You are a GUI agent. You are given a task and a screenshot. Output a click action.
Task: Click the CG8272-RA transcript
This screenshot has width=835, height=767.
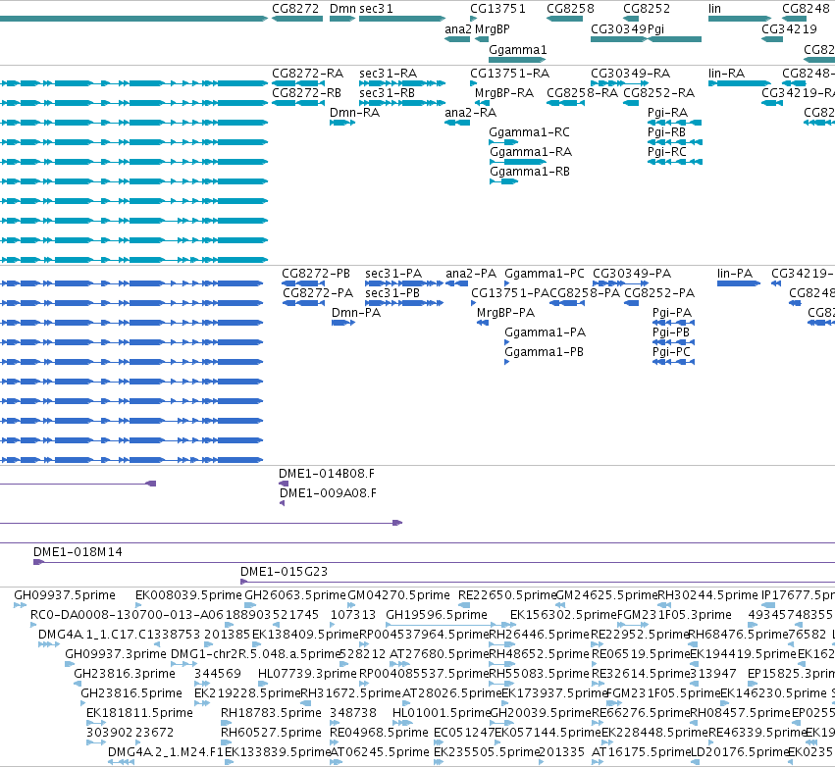tap(298, 83)
